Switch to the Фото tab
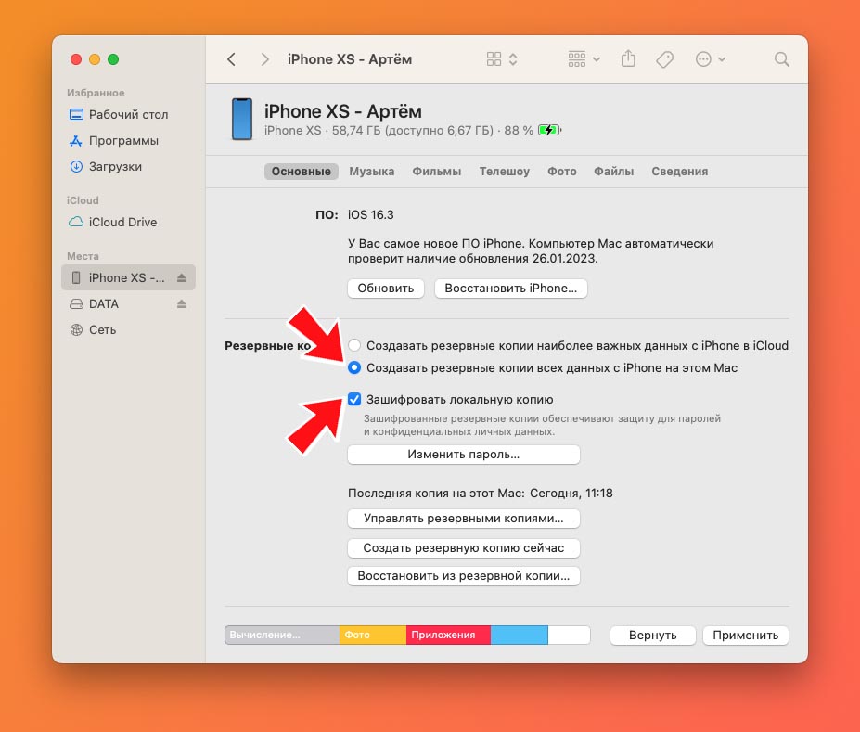The width and height of the screenshot is (860, 732). coord(561,172)
